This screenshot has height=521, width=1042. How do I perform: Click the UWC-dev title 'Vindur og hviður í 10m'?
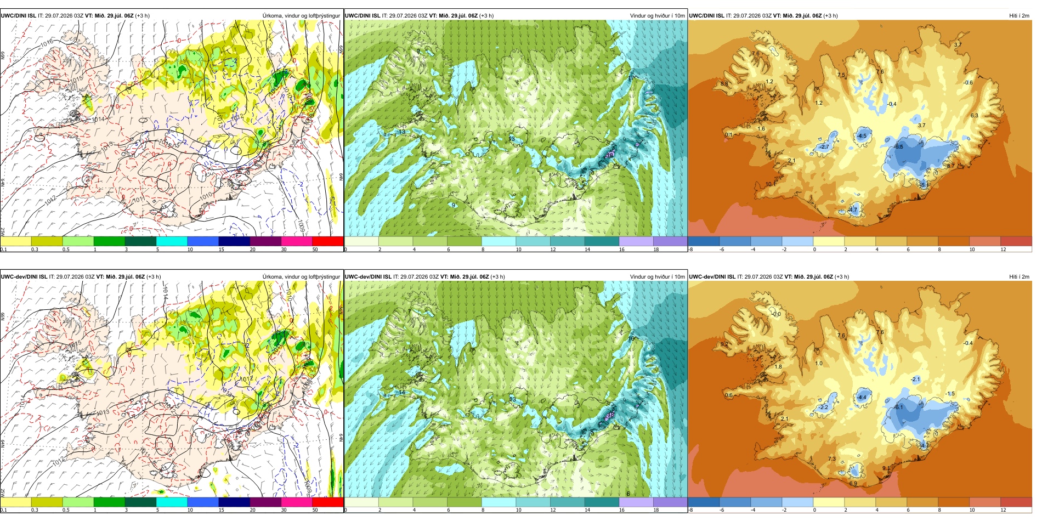tap(657, 276)
